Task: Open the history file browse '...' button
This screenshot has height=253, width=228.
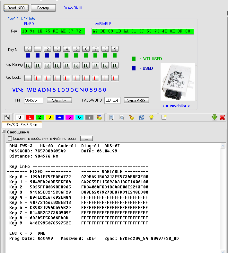Action: tap(86, 139)
